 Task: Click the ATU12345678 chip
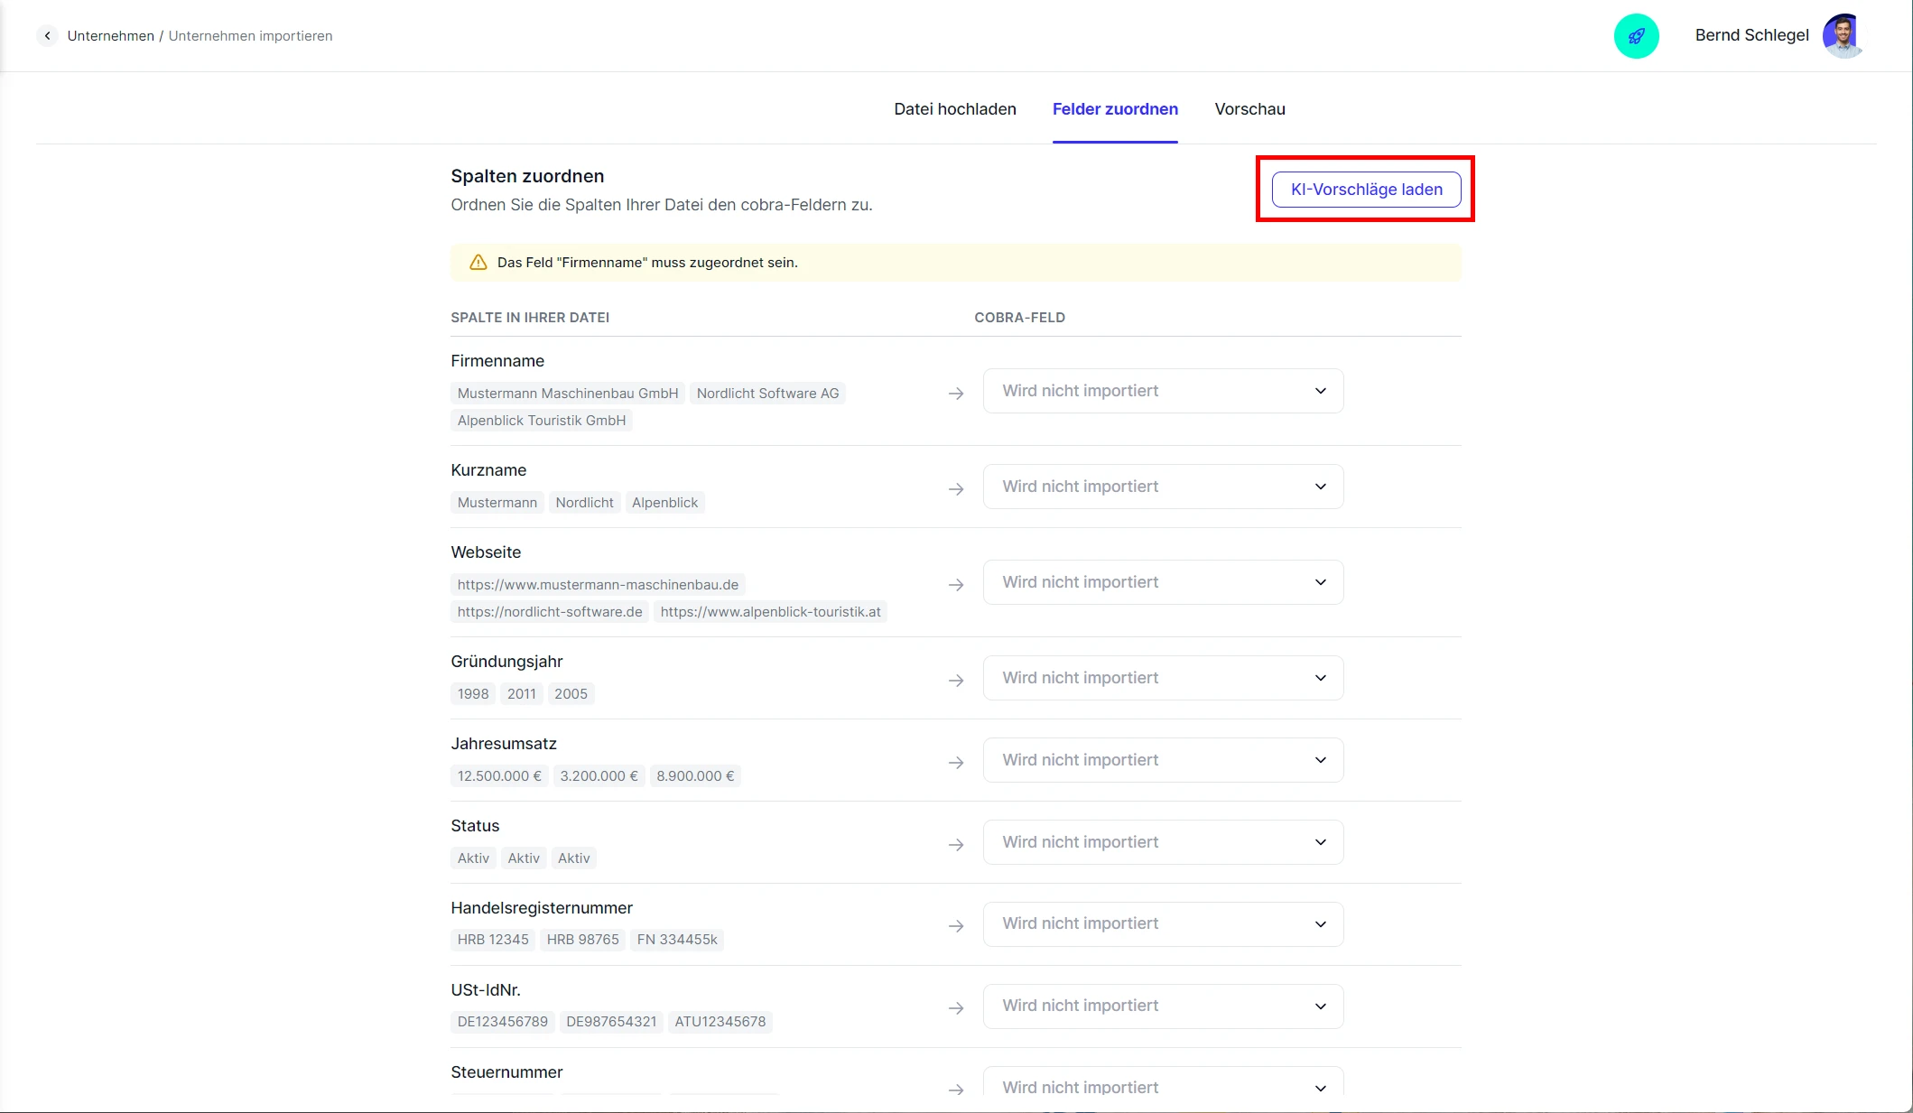[x=720, y=1022]
